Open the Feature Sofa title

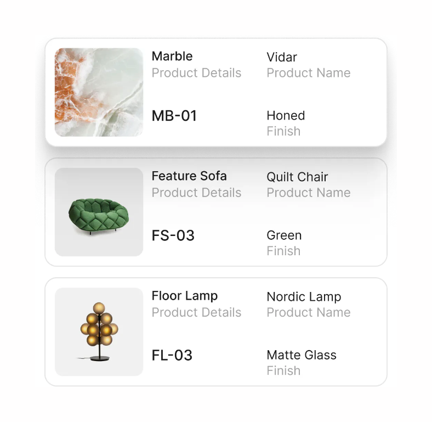(189, 176)
